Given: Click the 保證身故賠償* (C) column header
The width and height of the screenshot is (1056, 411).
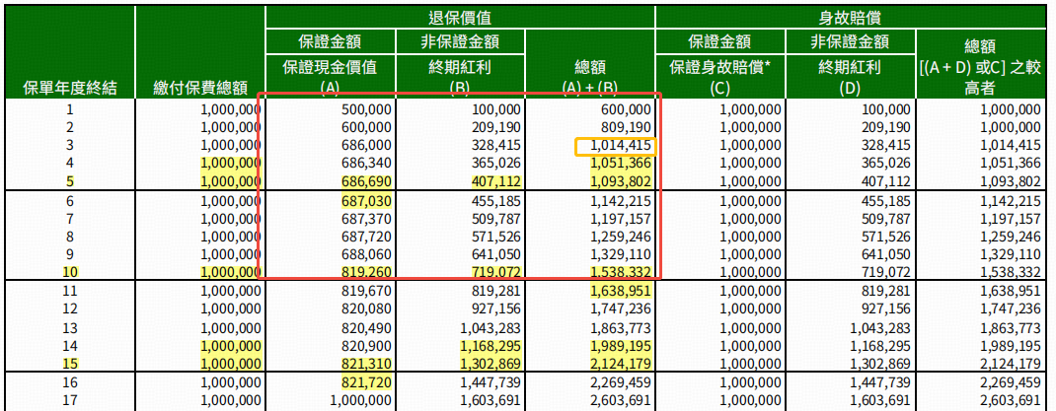Looking at the screenshot, I should click(x=718, y=77).
